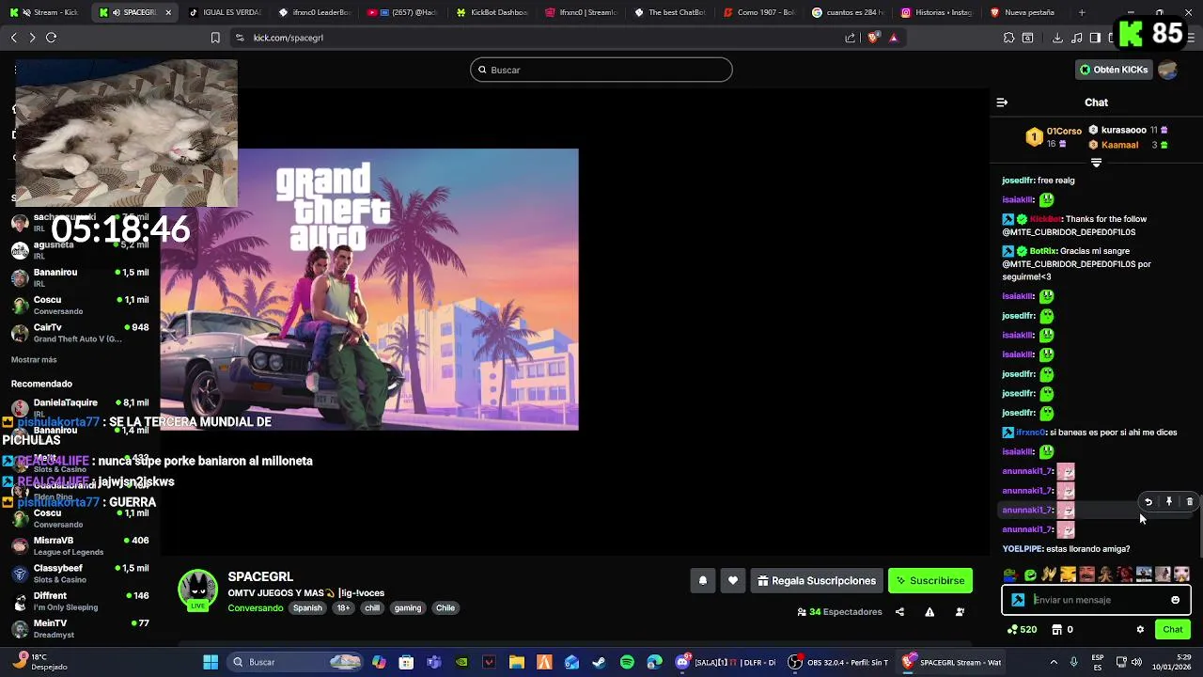Click the report warning triangle icon
The image size is (1203, 677).
[930, 612]
